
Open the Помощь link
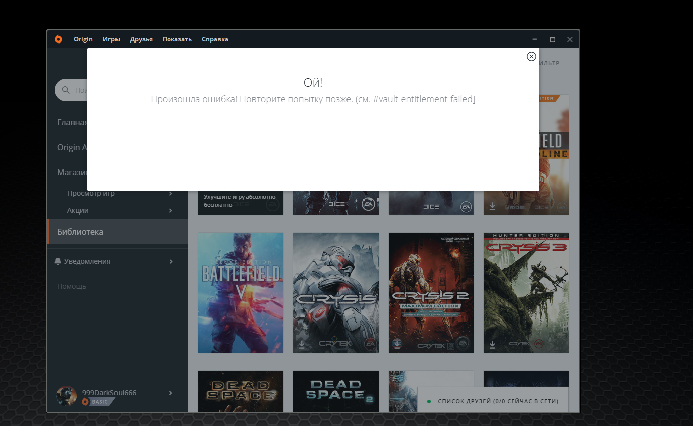(72, 286)
